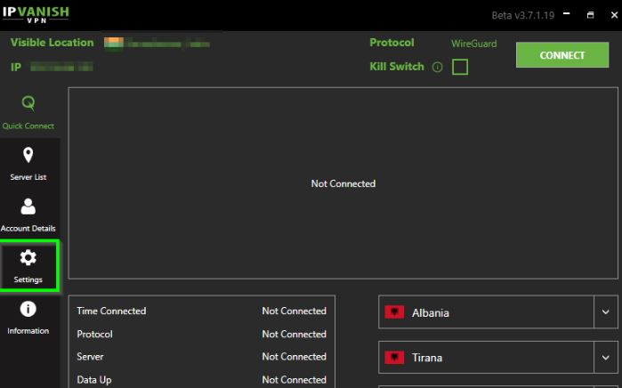This screenshot has width=622, height=388.
Task: Click the Beta v3.7.1.19 version text
Action: (523, 15)
